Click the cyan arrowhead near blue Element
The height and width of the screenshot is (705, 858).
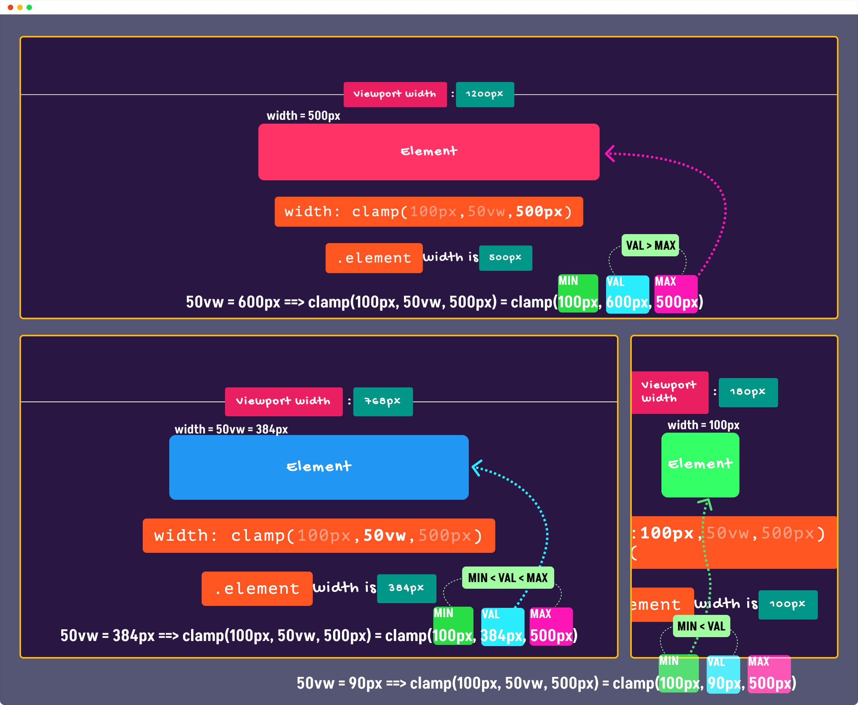477,468
